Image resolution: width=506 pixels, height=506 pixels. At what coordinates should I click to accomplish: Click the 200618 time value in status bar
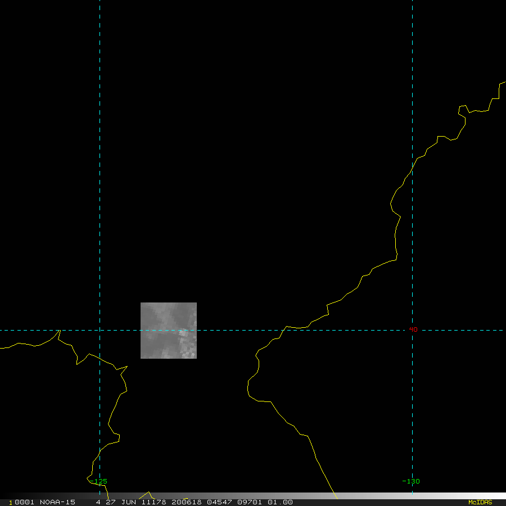tap(186, 502)
